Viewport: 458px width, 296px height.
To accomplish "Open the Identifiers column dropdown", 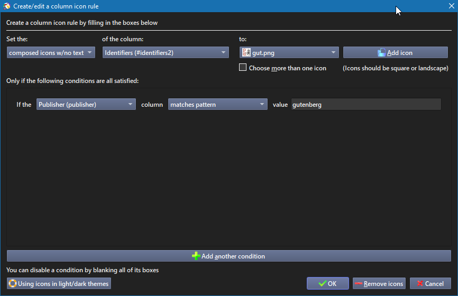I will 166,52.
